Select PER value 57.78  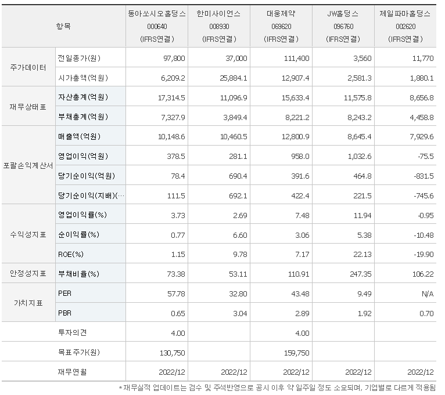[x=176, y=294]
